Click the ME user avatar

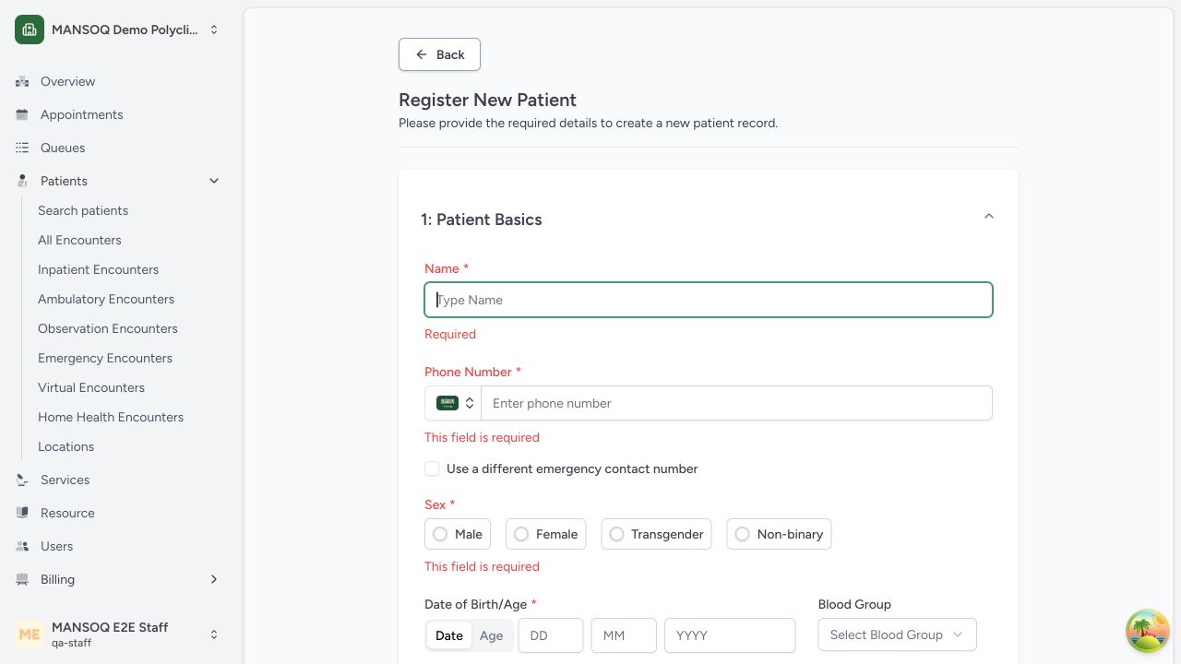(30, 634)
